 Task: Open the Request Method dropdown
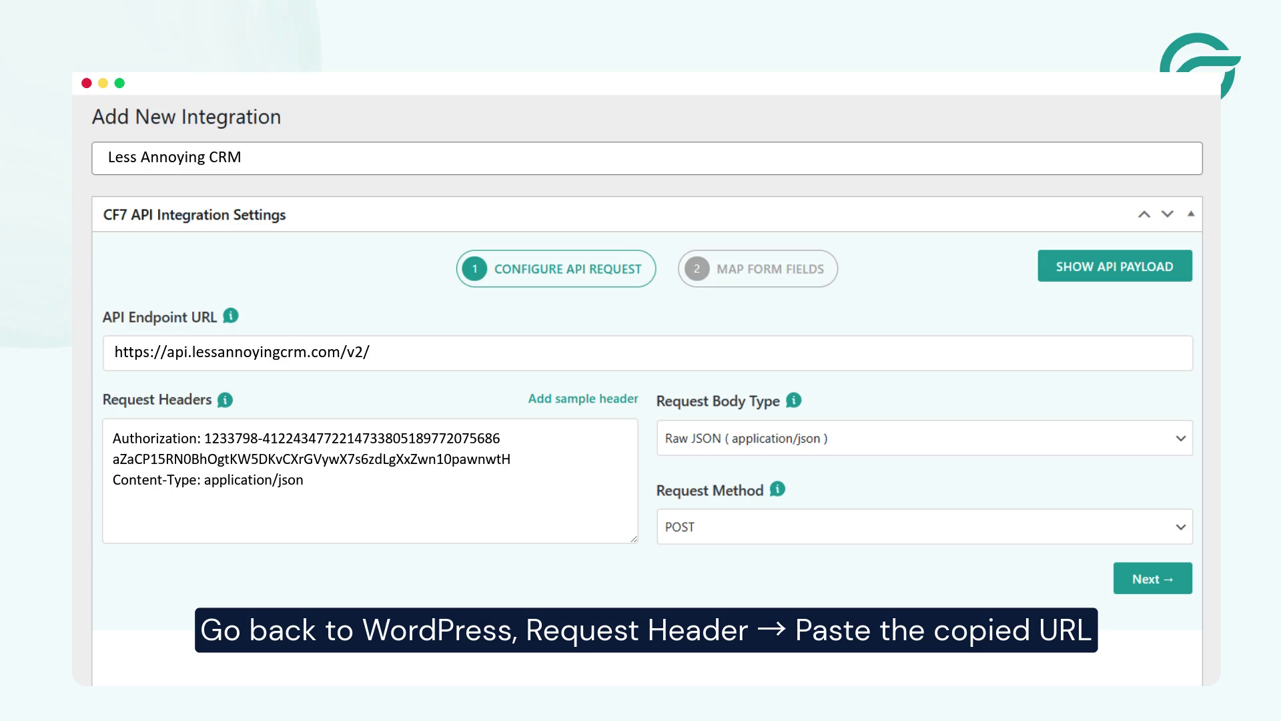point(925,527)
